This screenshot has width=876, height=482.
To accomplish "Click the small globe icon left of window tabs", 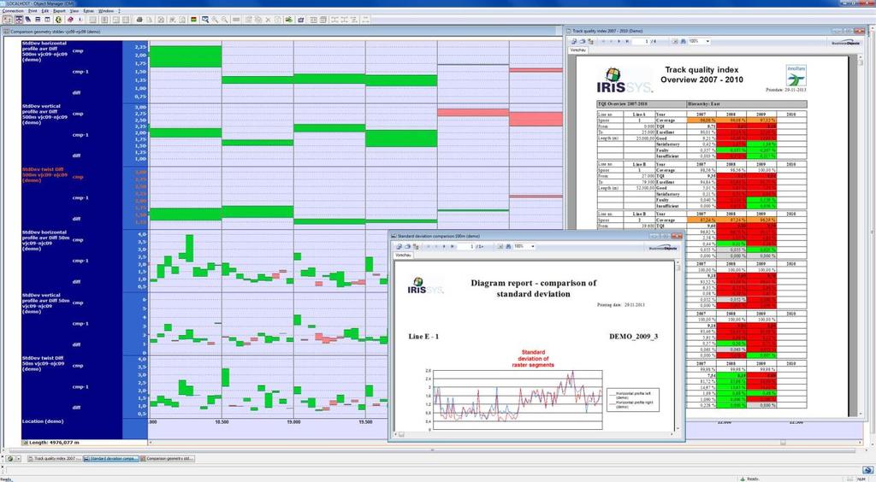I will (x=10, y=459).
